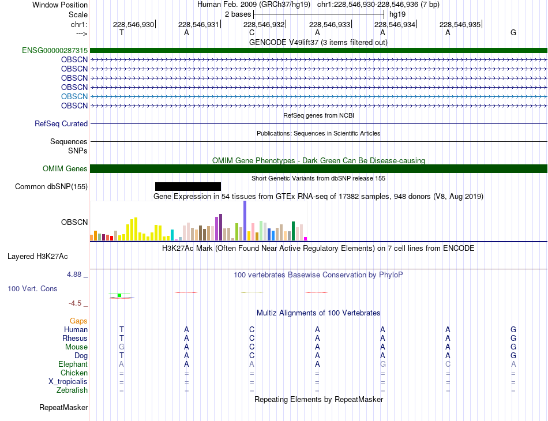Click the dark green OMIM Genes bar
This screenshot has width=548, height=421.
point(318,169)
